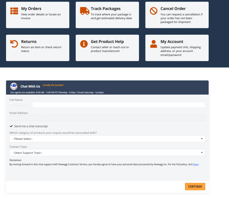
Task: Click 'Usually the quickest' label
Action: pyautogui.click(x=53, y=85)
